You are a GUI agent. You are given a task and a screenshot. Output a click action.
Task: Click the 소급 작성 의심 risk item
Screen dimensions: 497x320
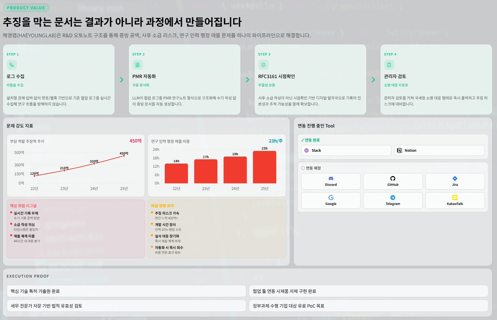click(x=24, y=225)
